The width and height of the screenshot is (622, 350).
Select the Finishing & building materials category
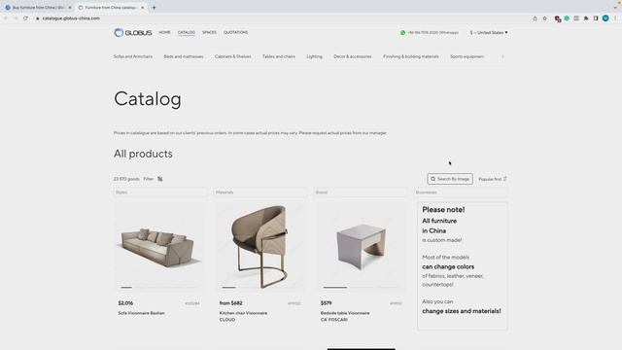click(411, 56)
